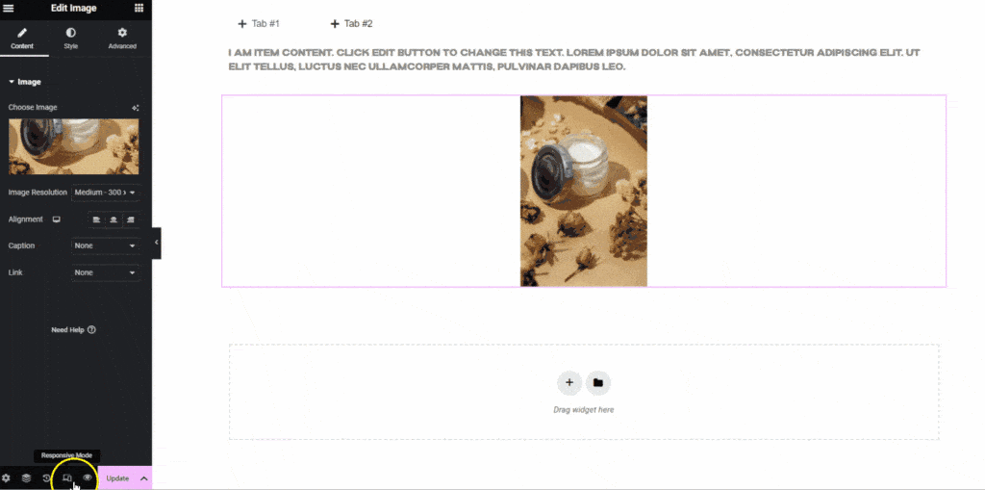Set image alignment to center
985x490 pixels.
[x=114, y=219]
